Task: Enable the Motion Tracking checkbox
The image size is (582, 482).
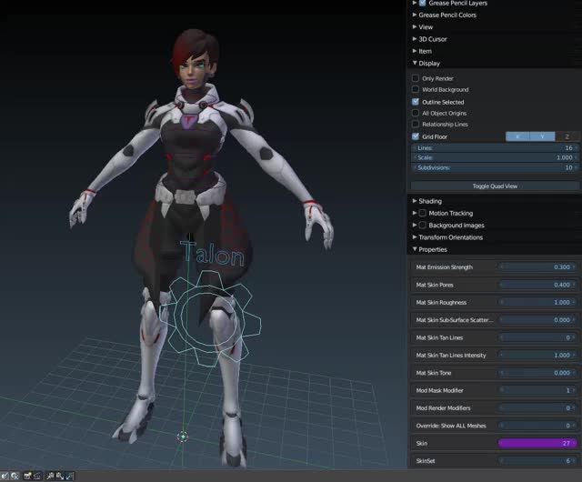Action: 422,213
